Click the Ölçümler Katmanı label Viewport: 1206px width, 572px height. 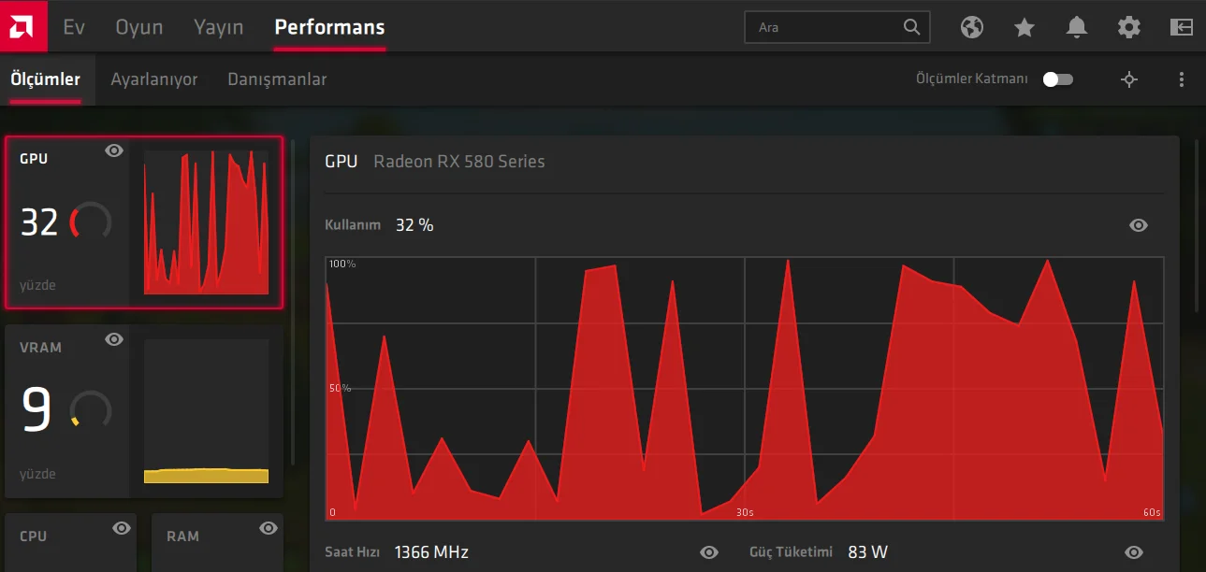coord(972,79)
